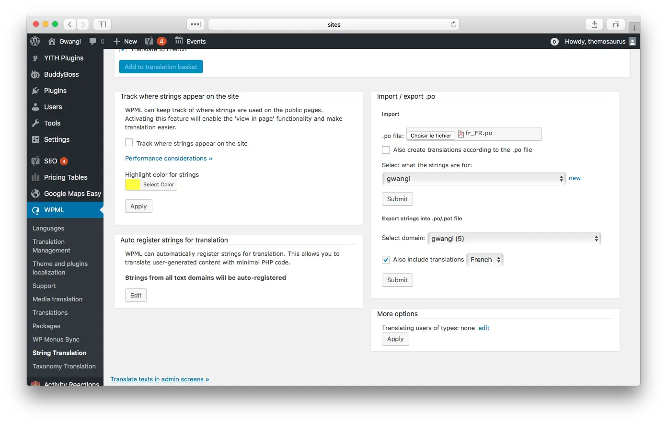Open Users icon in sidebar

(x=35, y=107)
